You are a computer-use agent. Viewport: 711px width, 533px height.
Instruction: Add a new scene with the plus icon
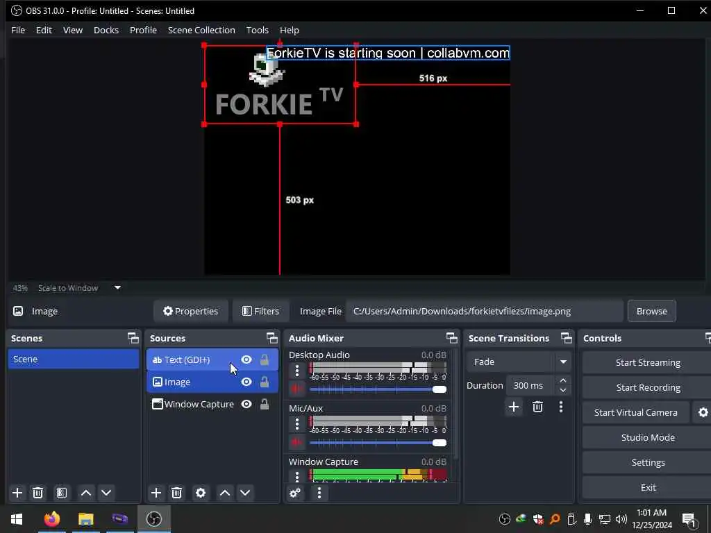[17, 493]
